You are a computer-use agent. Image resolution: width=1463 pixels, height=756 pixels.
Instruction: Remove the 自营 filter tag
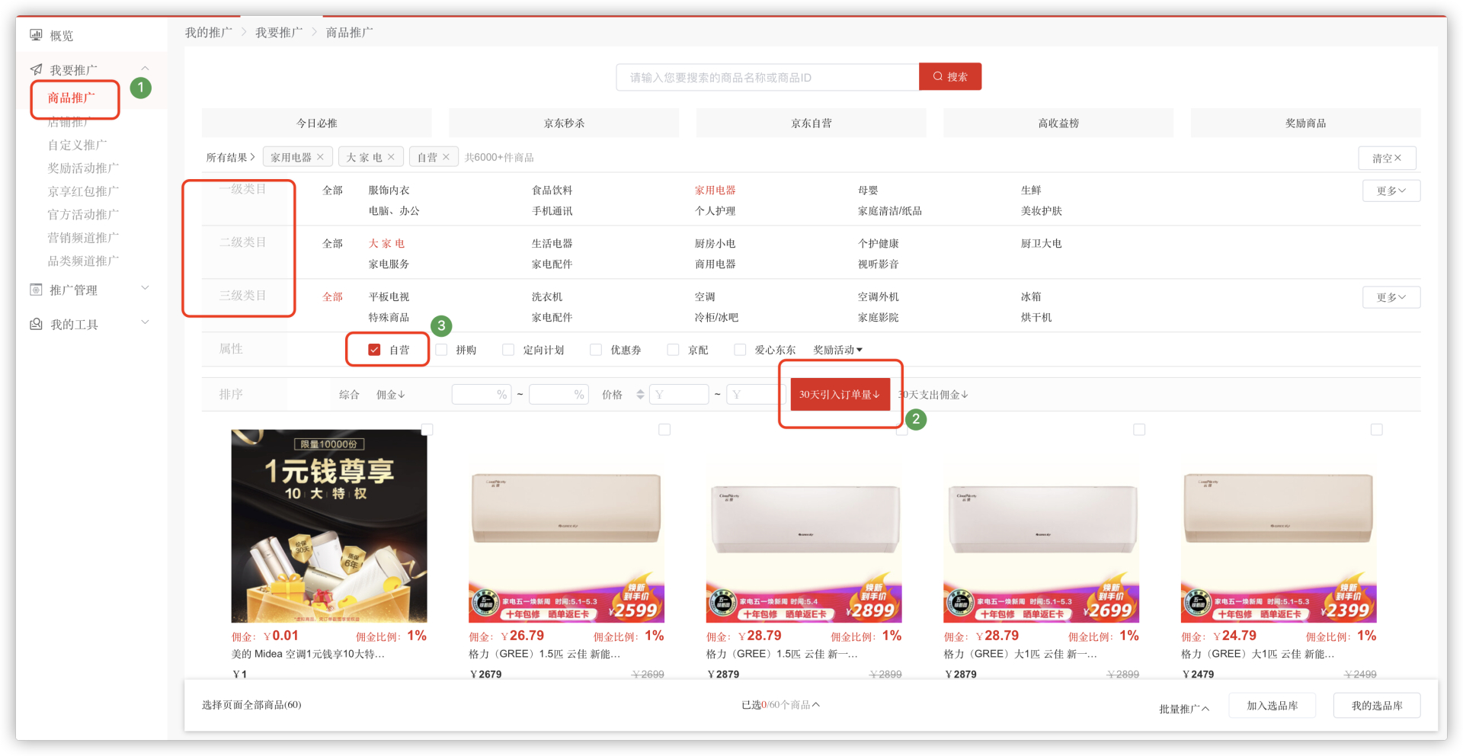(x=447, y=157)
